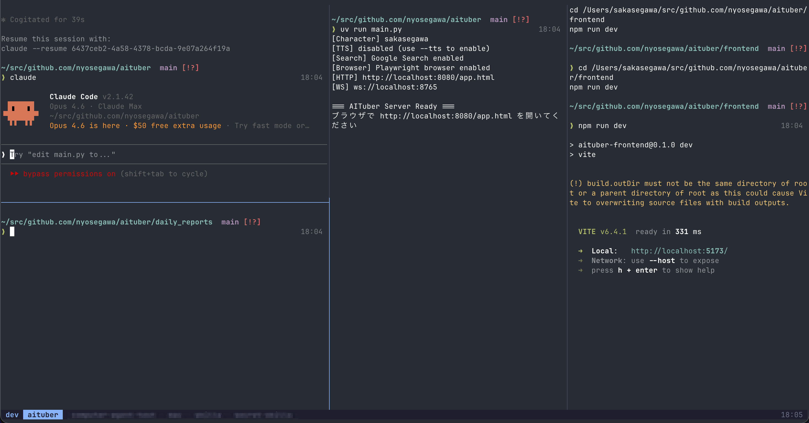Click the prompt chevron in the daily_reports pane

click(x=3, y=231)
